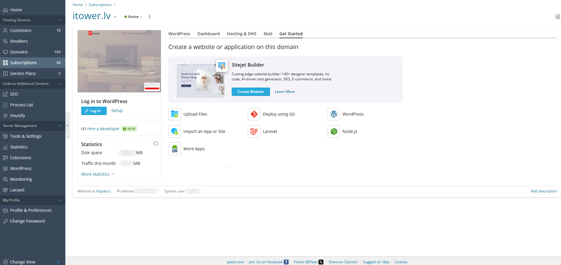Open WordPress in the left sidebar
This screenshot has height=265, width=561.
pos(32,169)
